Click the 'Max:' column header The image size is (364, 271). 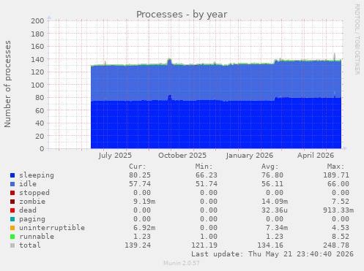pyautogui.click(x=336, y=167)
